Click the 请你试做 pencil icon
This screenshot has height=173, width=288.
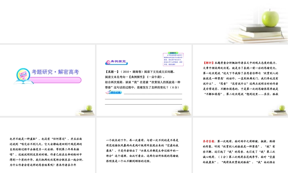[114, 92]
